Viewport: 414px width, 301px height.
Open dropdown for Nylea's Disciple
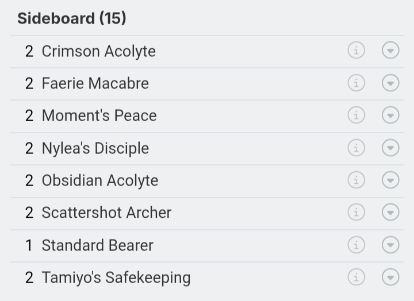(x=390, y=148)
